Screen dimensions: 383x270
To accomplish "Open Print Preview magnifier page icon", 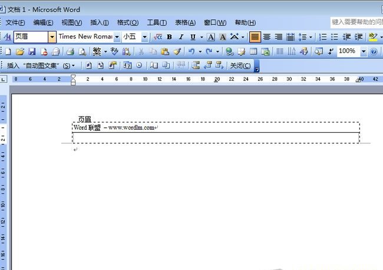I will tap(82, 51).
